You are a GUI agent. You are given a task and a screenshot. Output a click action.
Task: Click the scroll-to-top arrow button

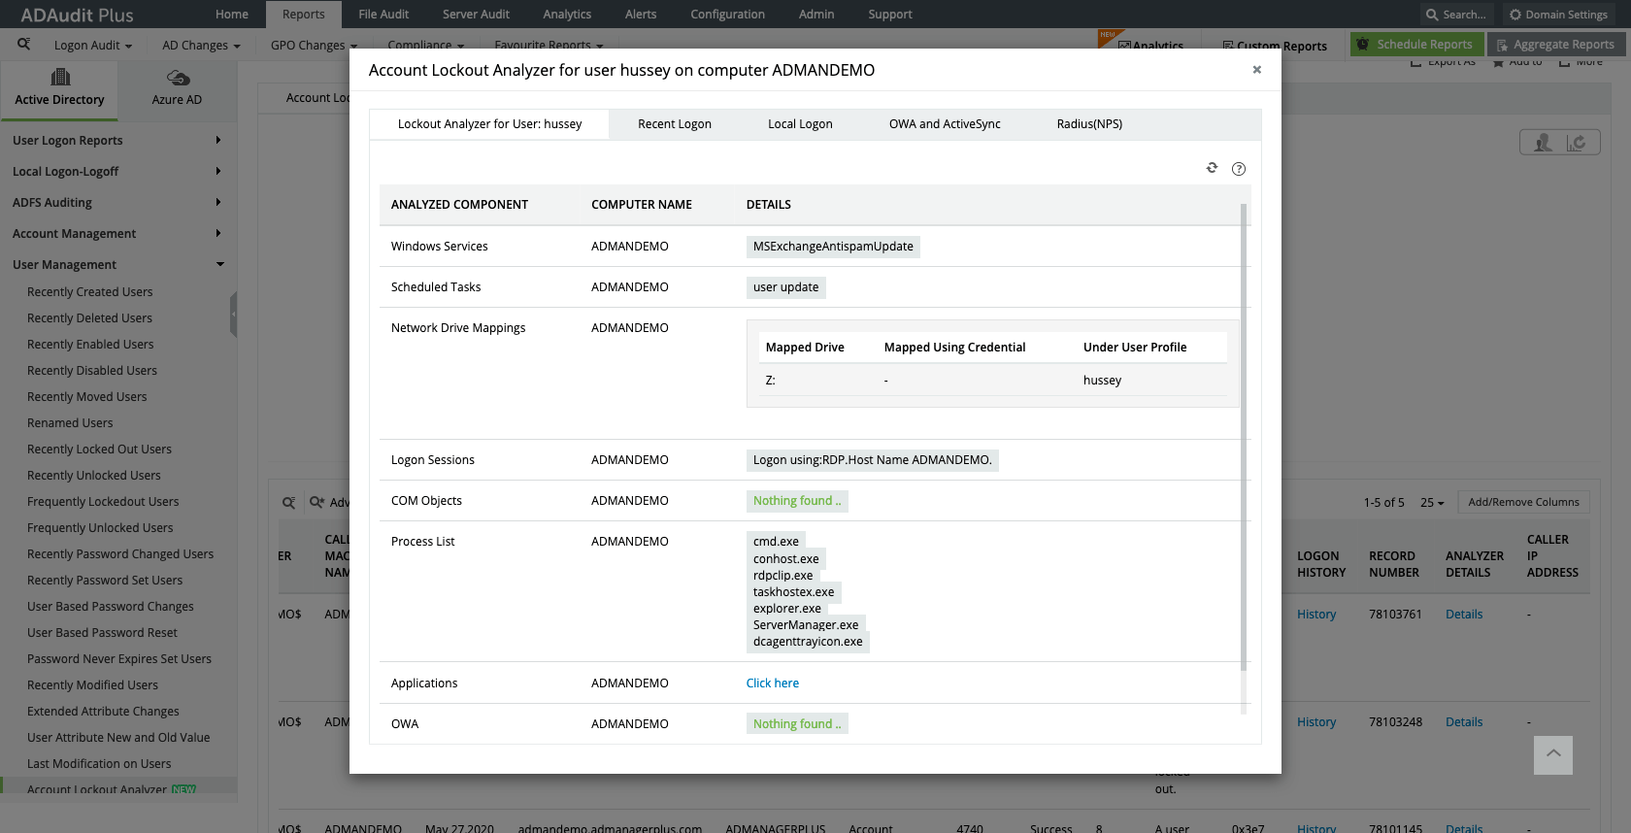[x=1552, y=754]
